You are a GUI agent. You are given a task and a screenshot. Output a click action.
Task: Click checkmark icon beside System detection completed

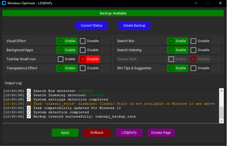(29, 112)
